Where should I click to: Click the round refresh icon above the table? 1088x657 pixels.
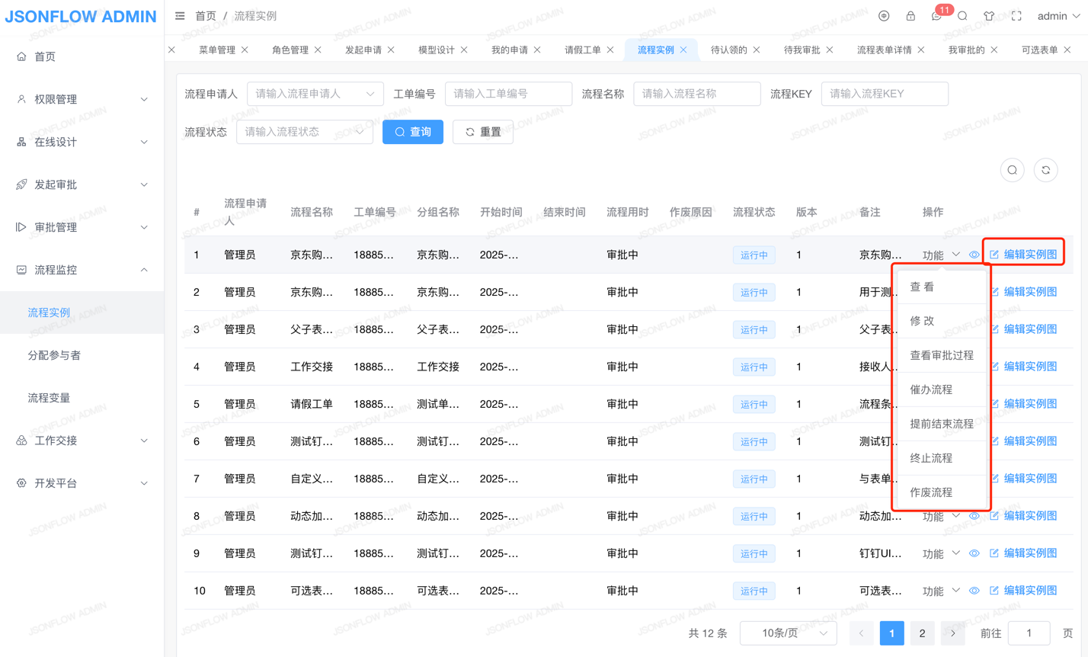(x=1045, y=170)
